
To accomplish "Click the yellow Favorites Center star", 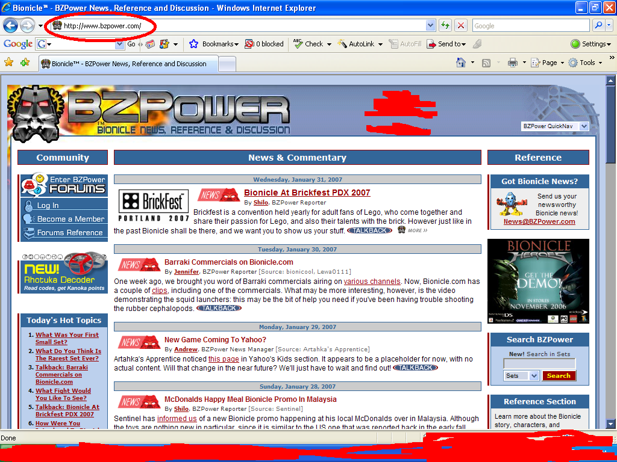I will click(8, 62).
